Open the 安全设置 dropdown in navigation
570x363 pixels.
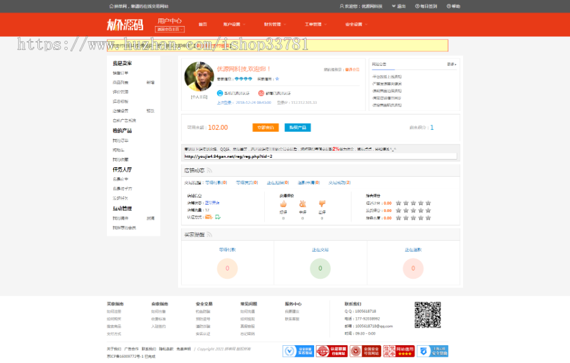(x=356, y=25)
